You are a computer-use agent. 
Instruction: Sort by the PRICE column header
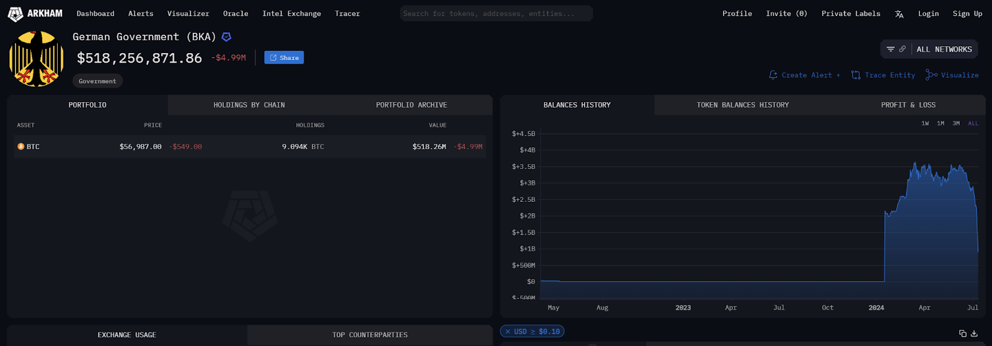tap(153, 125)
